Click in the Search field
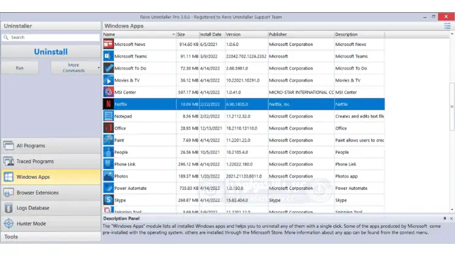The width and height of the screenshot is (455, 256). (51, 37)
